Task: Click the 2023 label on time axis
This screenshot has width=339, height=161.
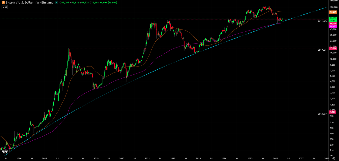Action: click(x=199, y=159)
